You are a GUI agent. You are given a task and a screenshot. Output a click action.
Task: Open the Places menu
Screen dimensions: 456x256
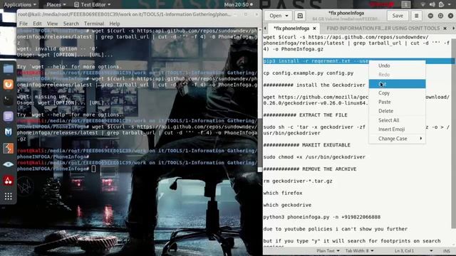click(56, 5)
